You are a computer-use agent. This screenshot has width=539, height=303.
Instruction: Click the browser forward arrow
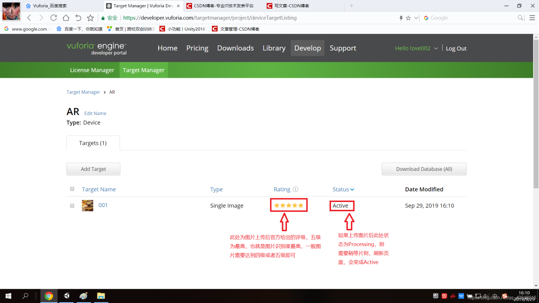coord(41,18)
